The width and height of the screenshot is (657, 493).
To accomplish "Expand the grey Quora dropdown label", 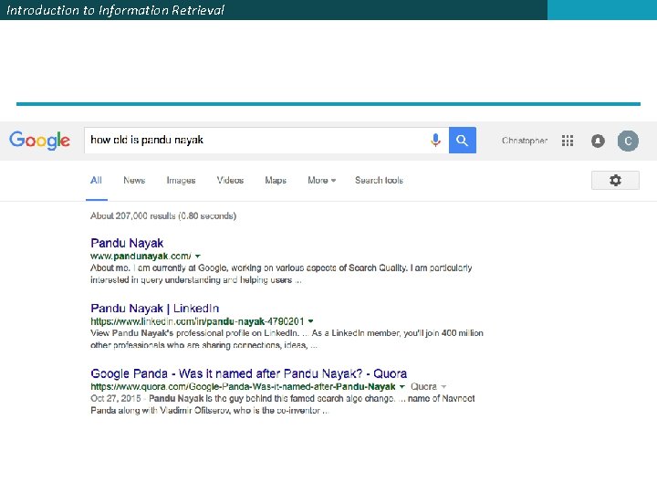I will click(x=428, y=386).
